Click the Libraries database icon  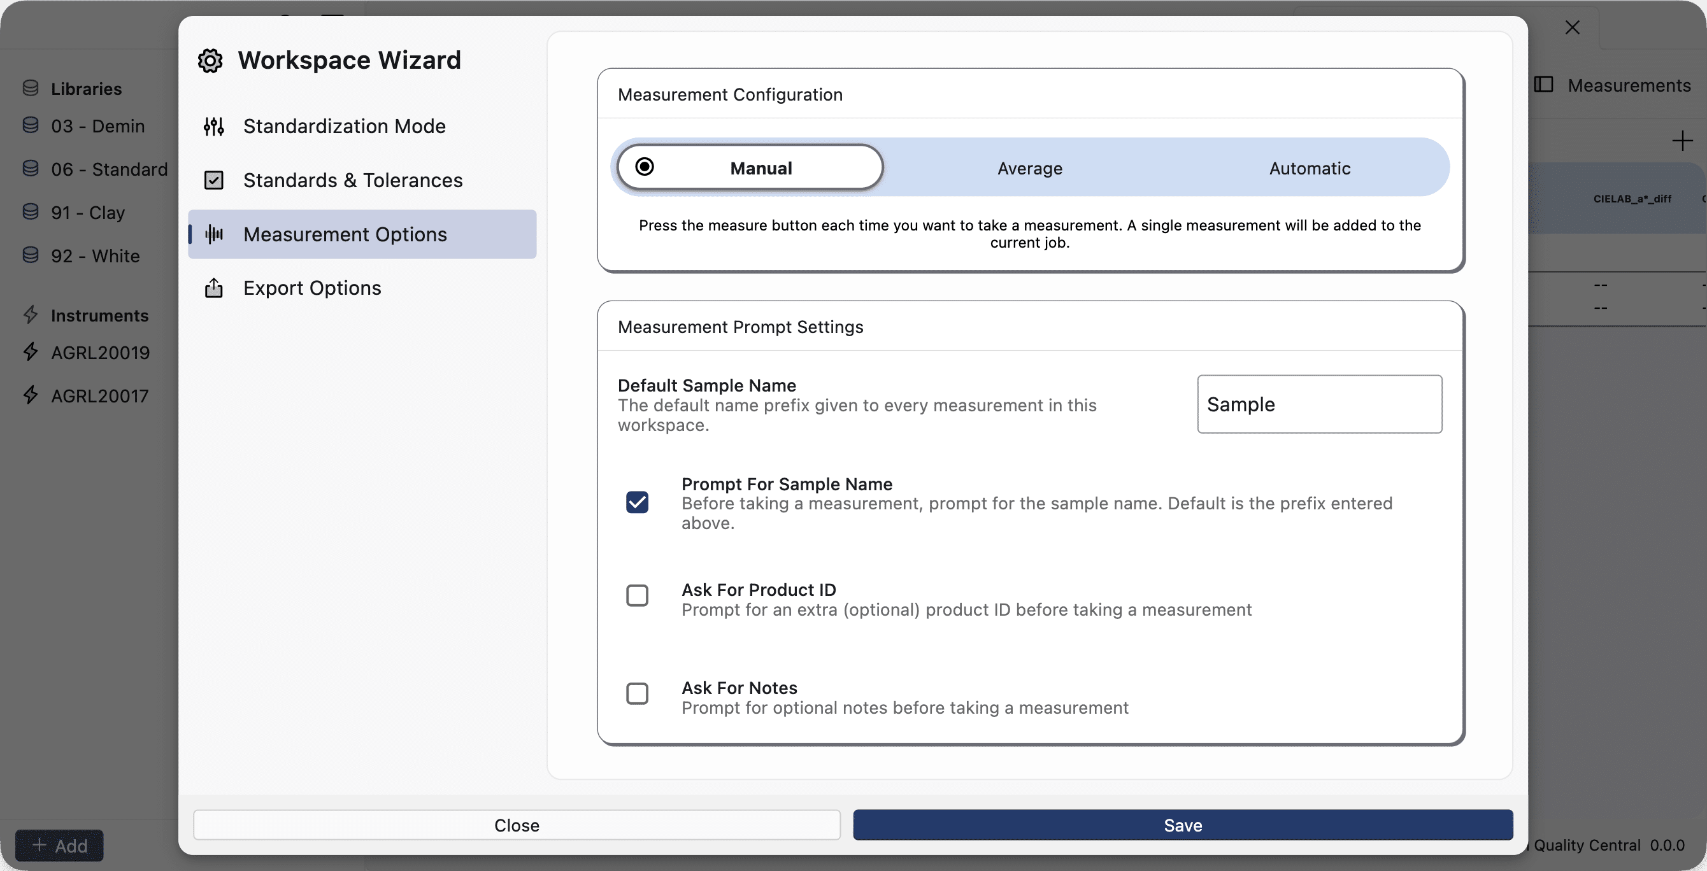31,88
